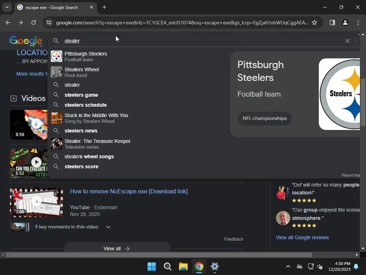Play the 8:59 video thumbnail
Image resolution: width=366 pixels, height=275 pixels.
point(29,125)
